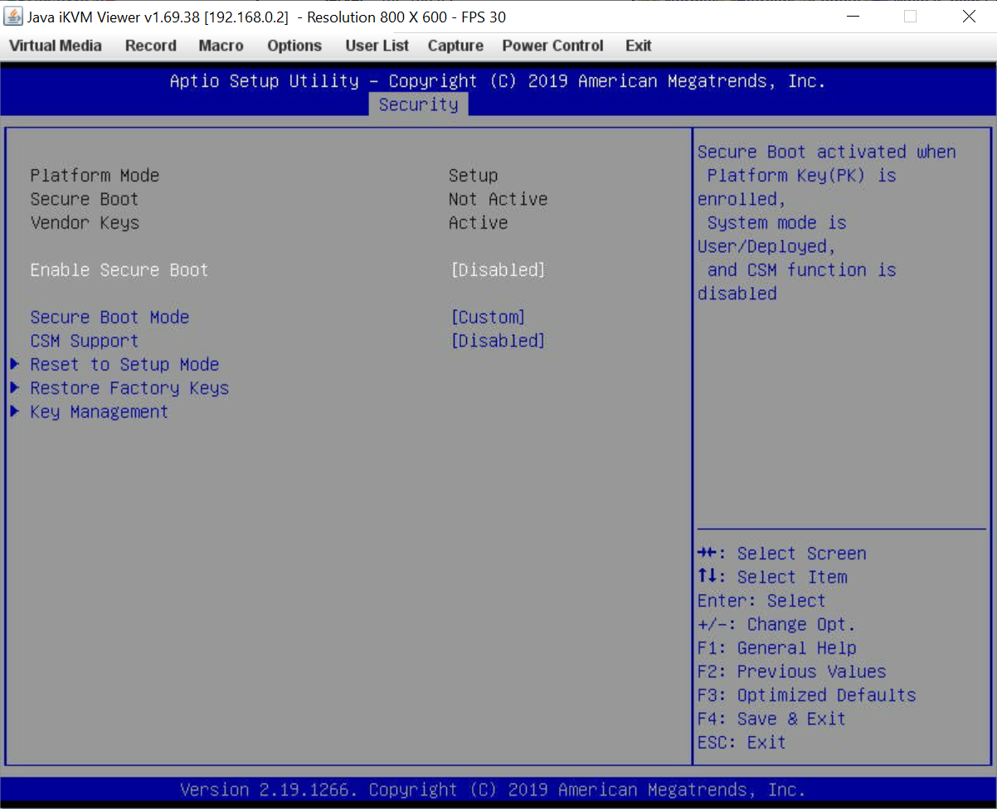Select the Enable Secure Boot option
The image size is (997, 809).
click(x=119, y=270)
